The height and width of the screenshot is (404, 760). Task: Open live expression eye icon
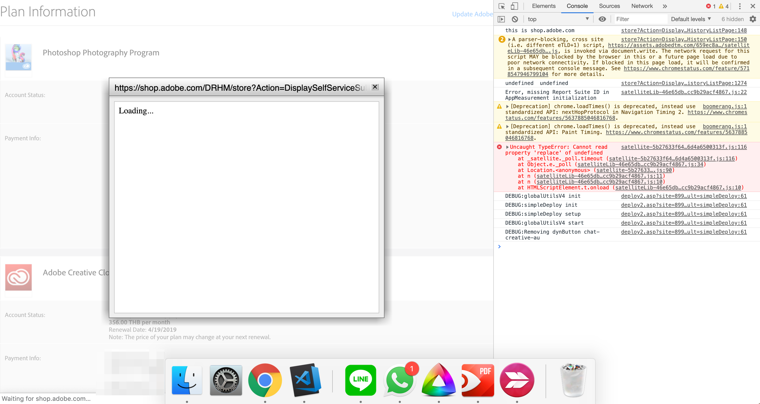tap(602, 19)
